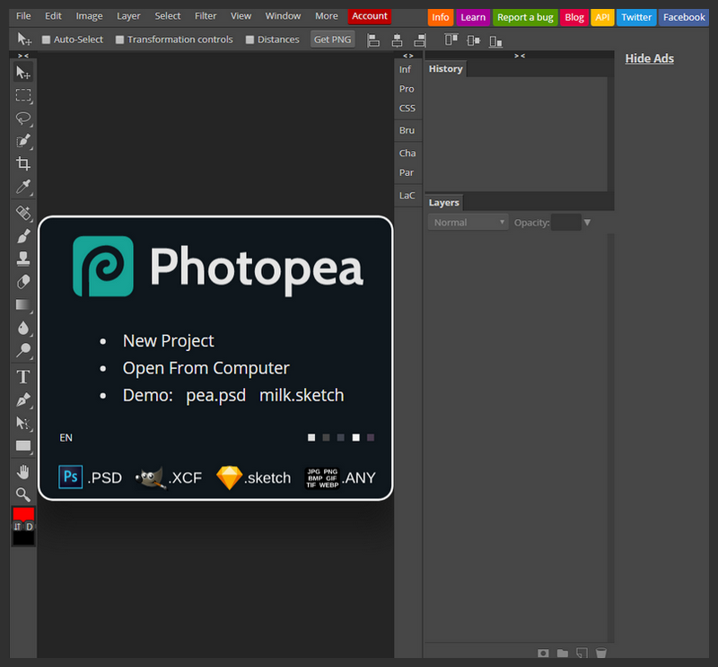Click the Hide Ads link

[x=649, y=57]
